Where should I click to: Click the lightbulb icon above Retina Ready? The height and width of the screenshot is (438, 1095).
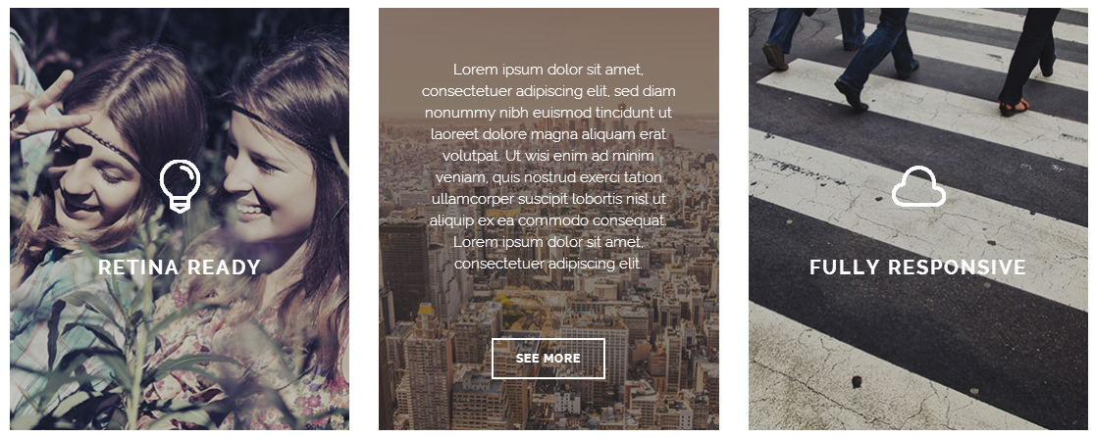tap(181, 185)
